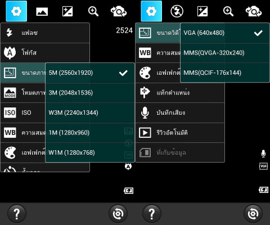Select 5M (2560x1920) photo size
The width and height of the screenshot is (270, 225).
(x=90, y=73)
